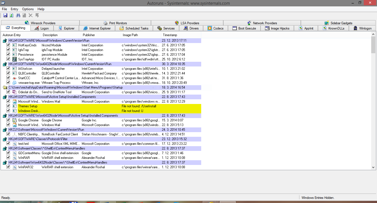377x203 pixels.
Task: Click the Google Chrome entry icon
Action: tap(15, 120)
